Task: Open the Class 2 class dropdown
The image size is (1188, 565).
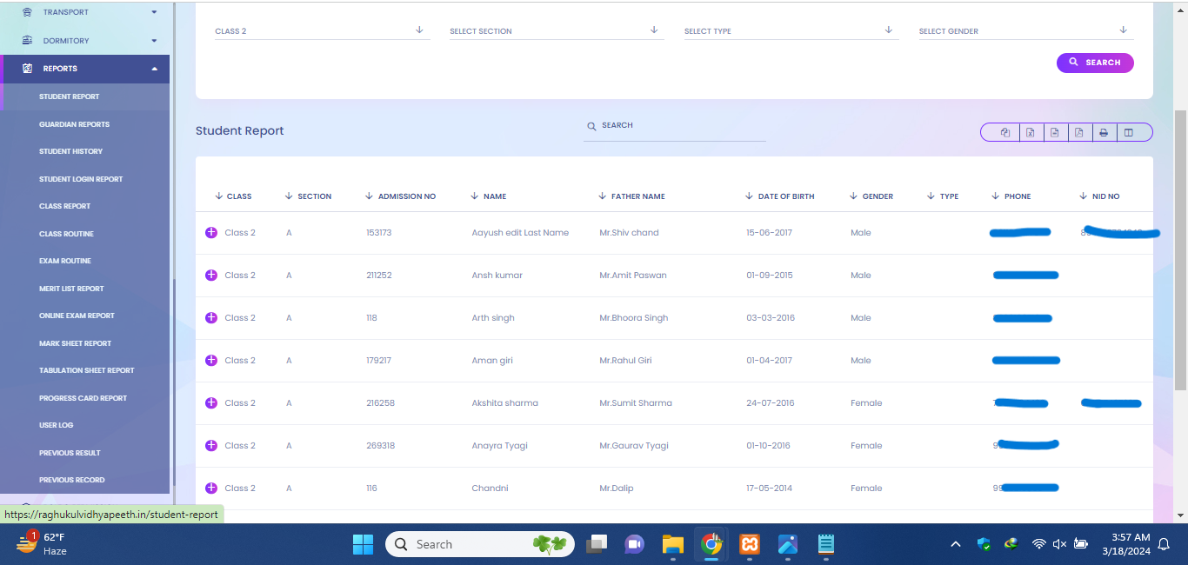Action: [x=322, y=31]
